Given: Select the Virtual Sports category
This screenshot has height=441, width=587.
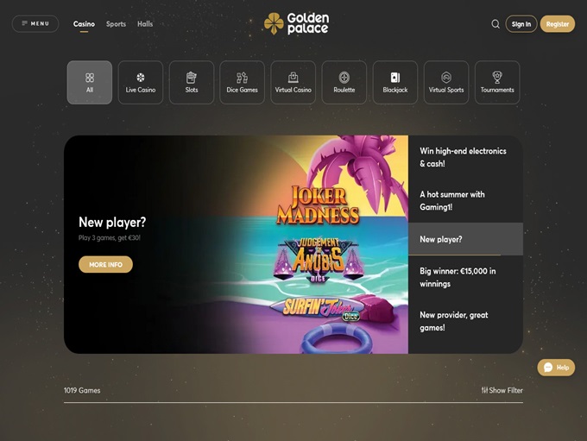Looking at the screenshot, I should click(446, 82).
